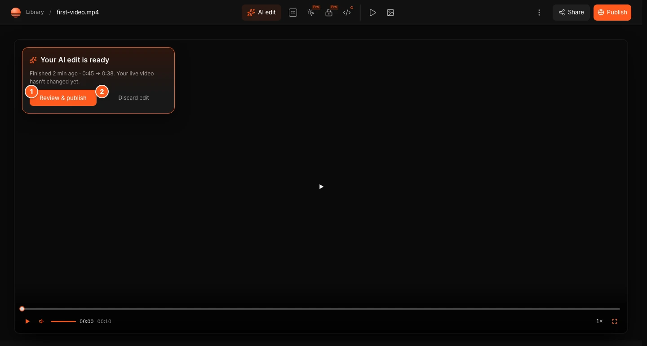Mute the video with the speaker icon
This screenshot has width=647, height=346.
point(41,321)
